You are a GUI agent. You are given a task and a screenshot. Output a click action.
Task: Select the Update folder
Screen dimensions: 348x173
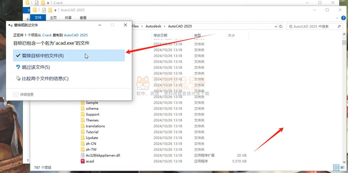click(x=92, y=138)
